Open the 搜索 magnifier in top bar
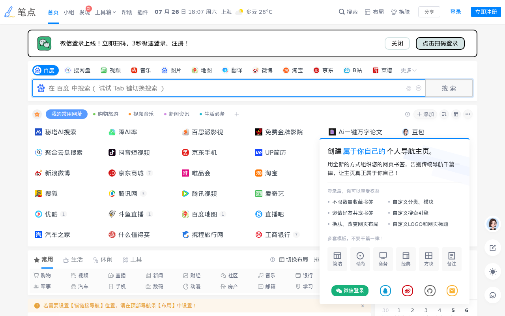The image size is (505, 316). tap(348, 12)
